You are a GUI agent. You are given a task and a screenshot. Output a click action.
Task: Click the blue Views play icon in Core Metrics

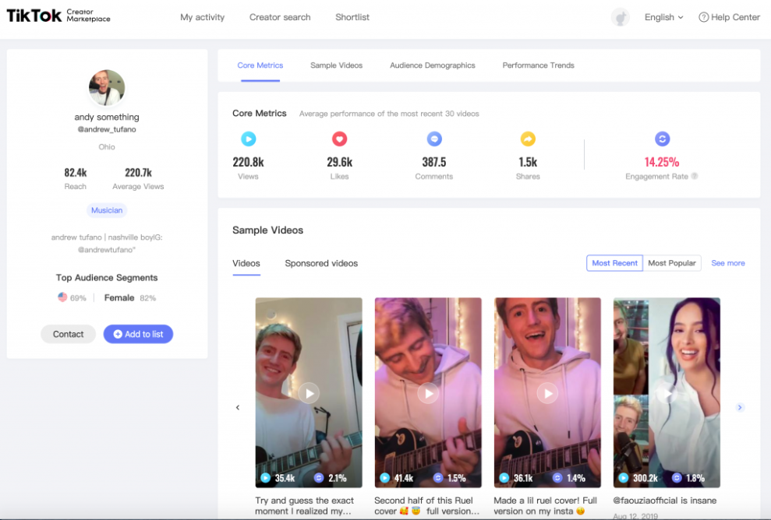[x=249, y=139]
